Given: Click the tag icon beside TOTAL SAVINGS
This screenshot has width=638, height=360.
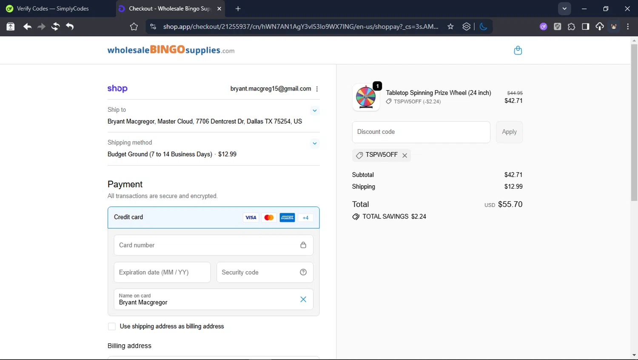Looking at the screenshot, I should point(356,217).
